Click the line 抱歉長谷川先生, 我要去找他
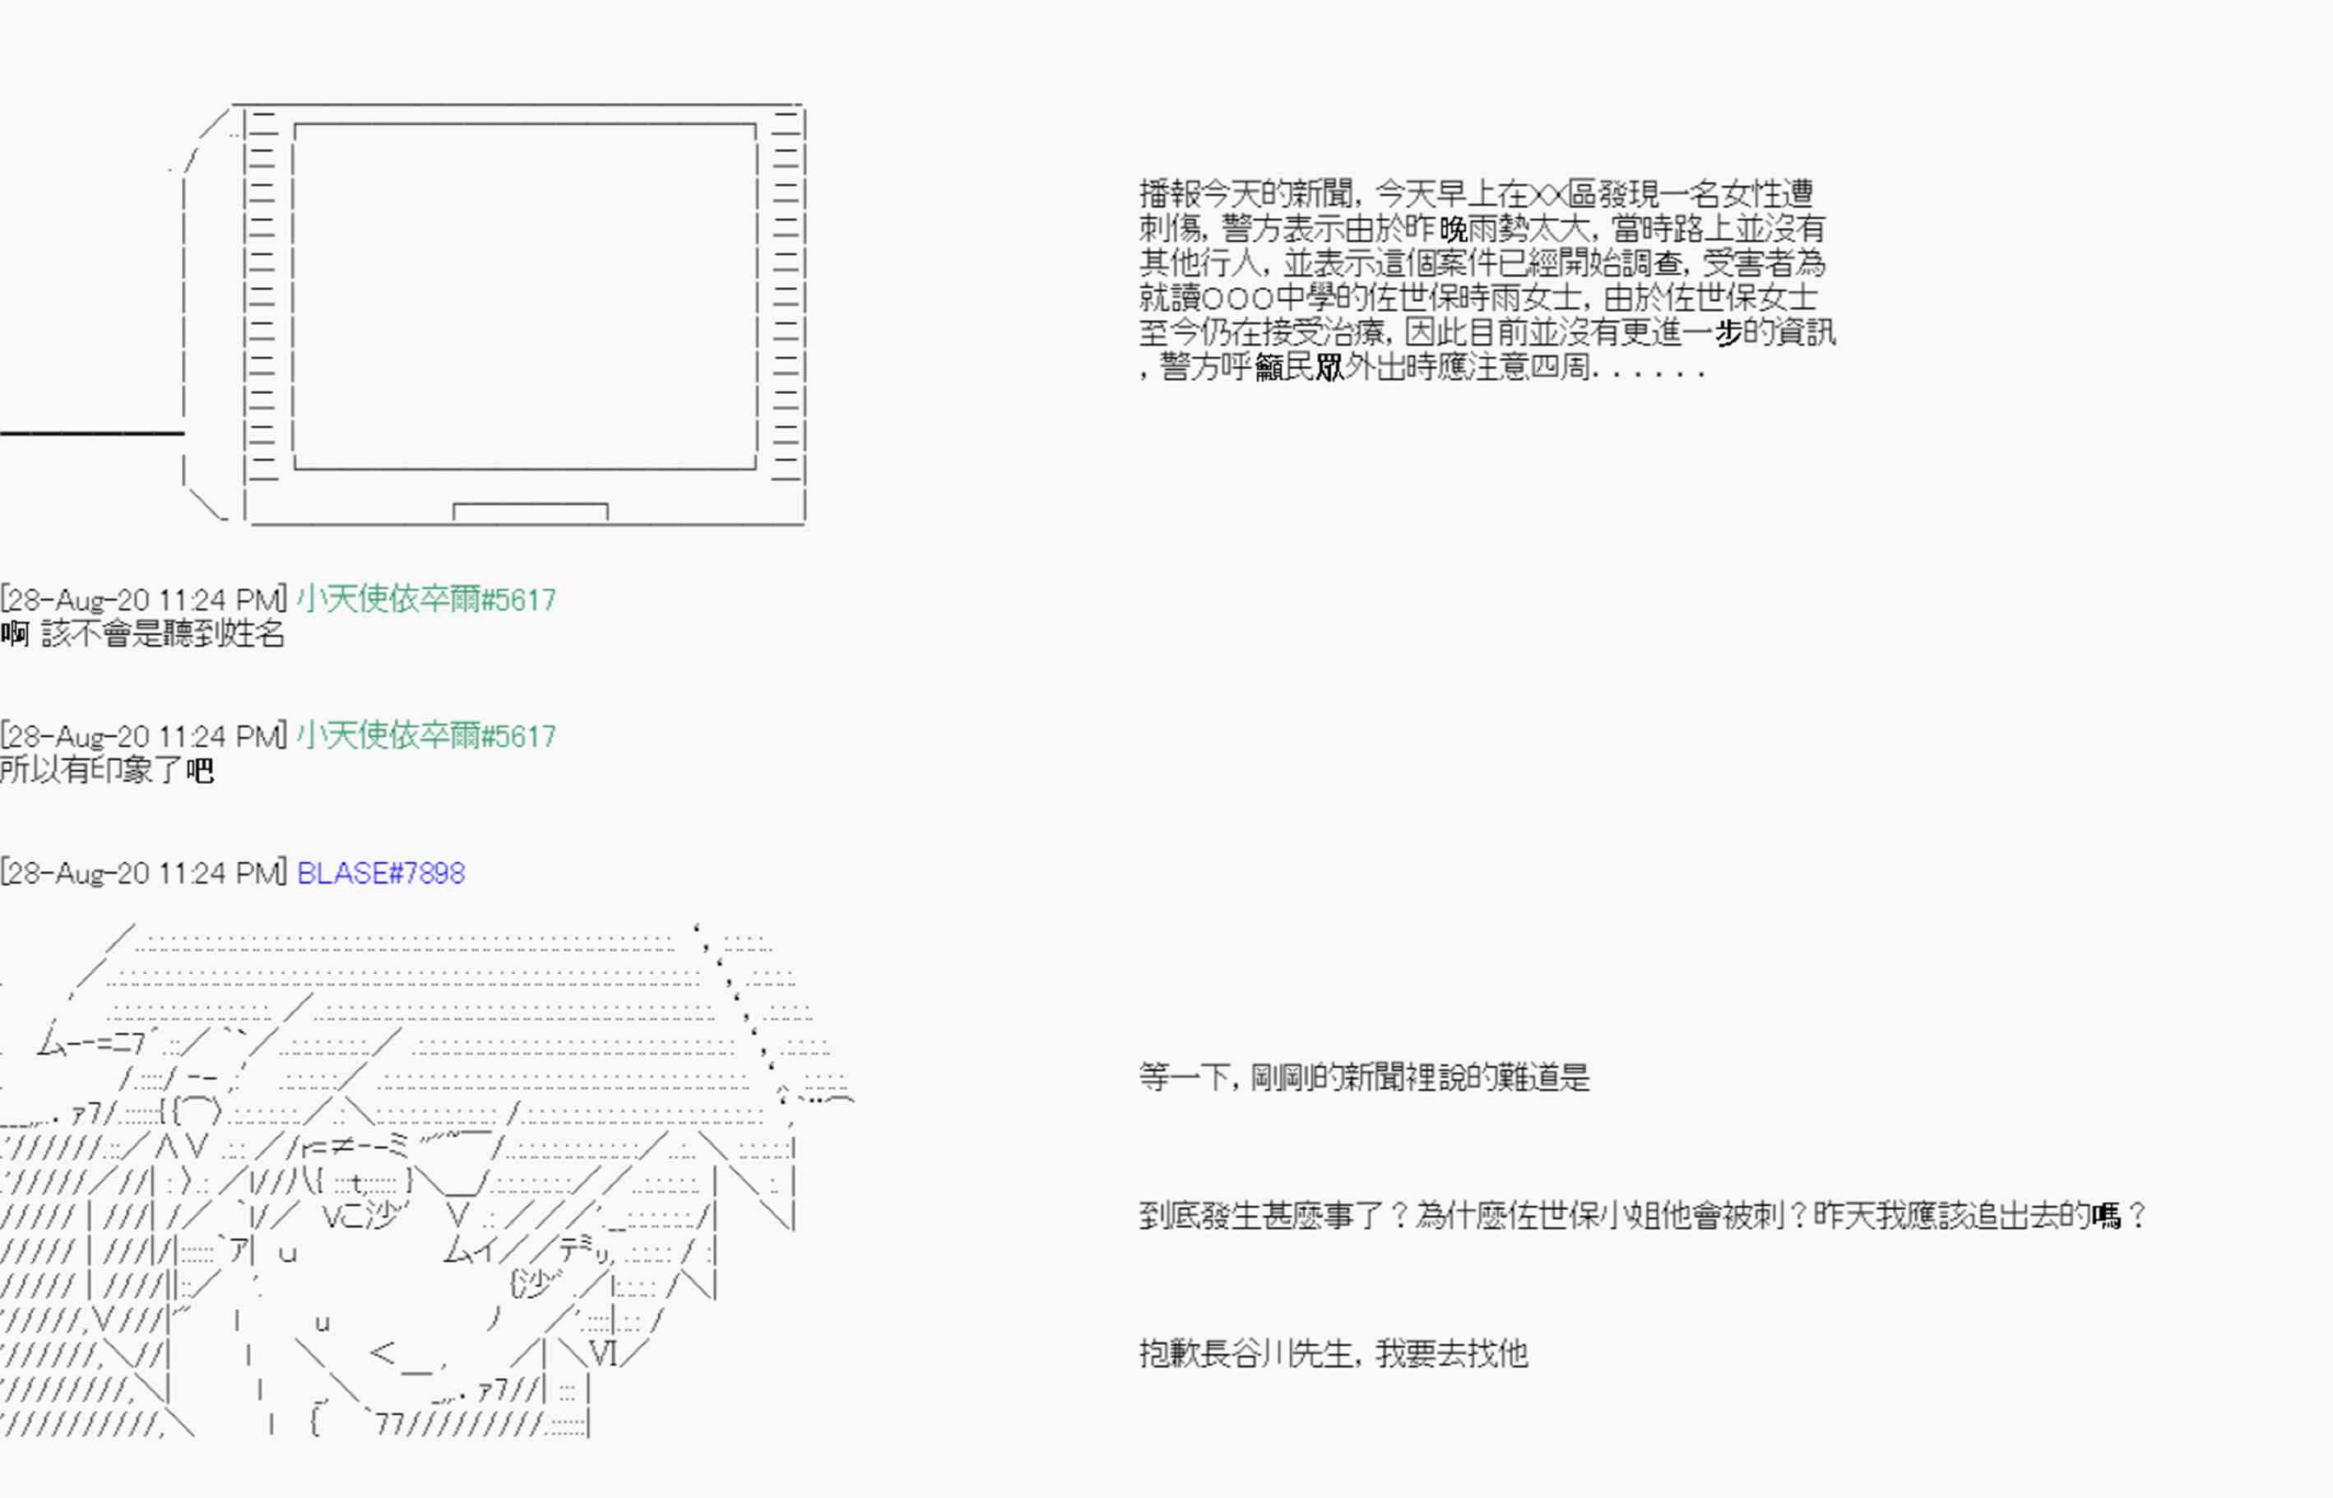Screen dimensions: 2333x1498 [1333, 1353]
